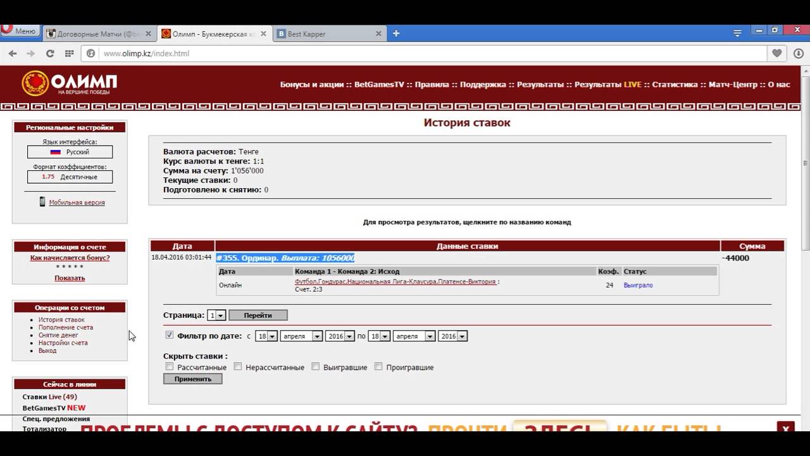Choose Русский interface language box
Screen dimensions: 810x456
pos(70,152)
